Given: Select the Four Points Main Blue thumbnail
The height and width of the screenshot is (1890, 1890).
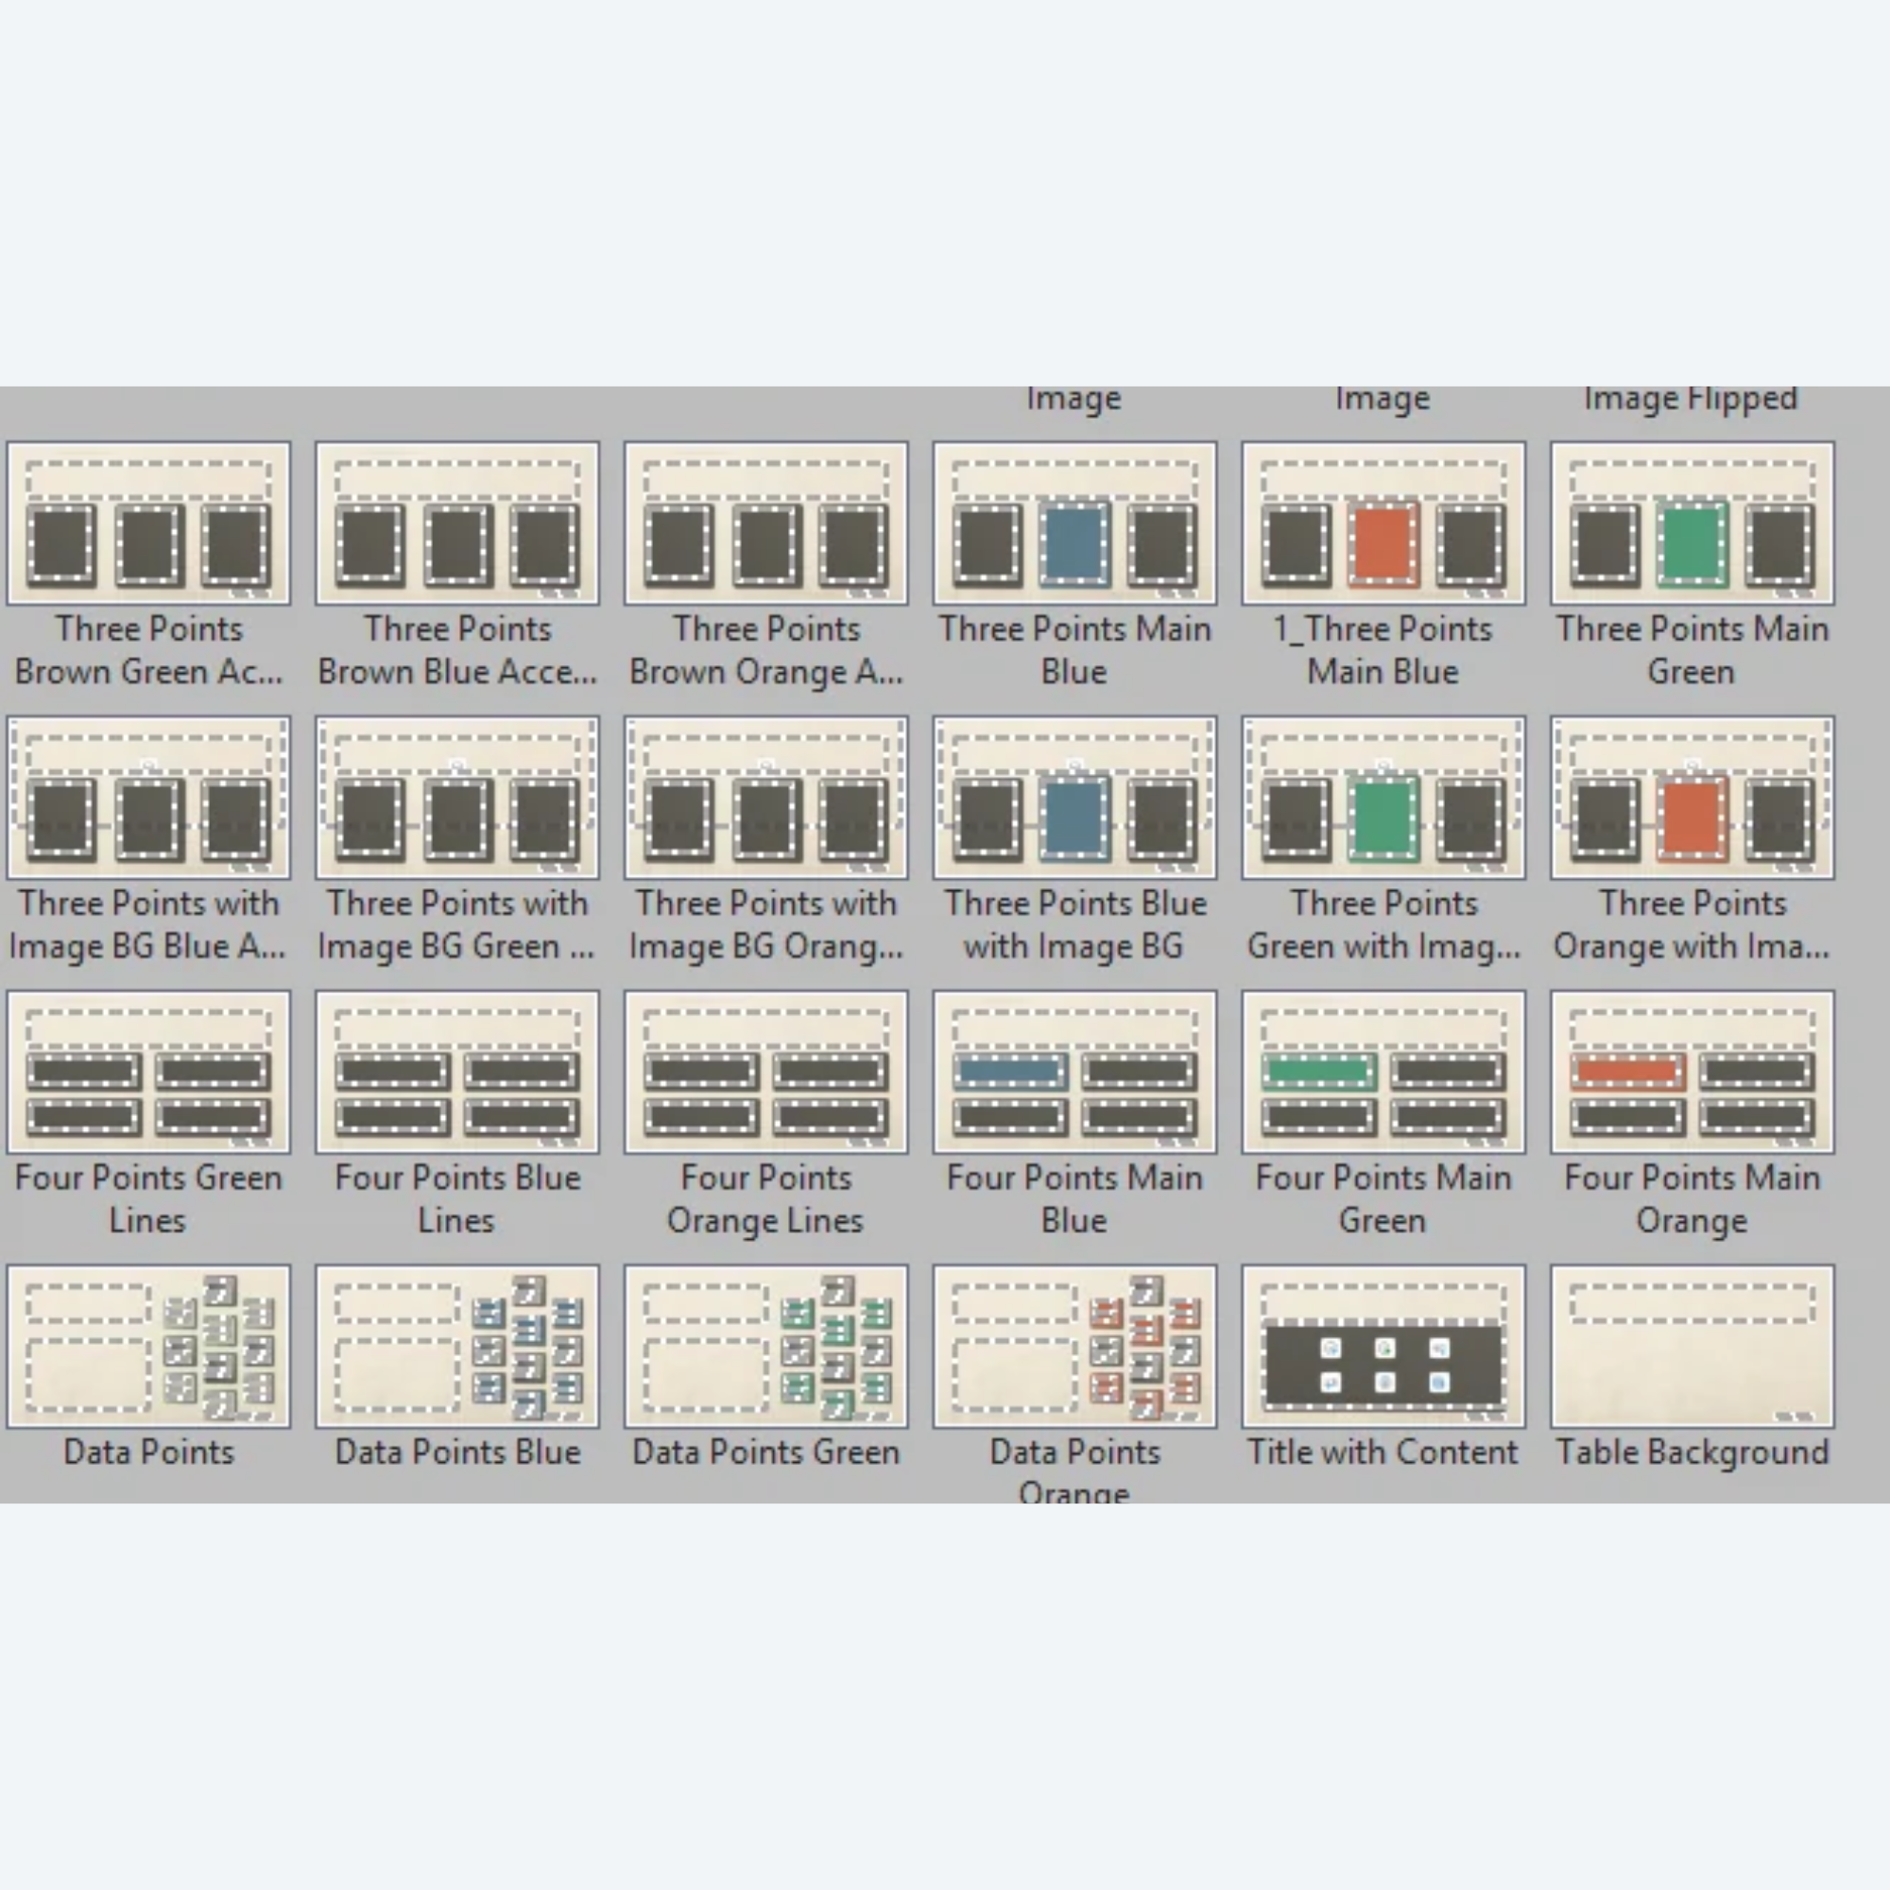Looking at the screenshot, I should coord(1074,1072).
